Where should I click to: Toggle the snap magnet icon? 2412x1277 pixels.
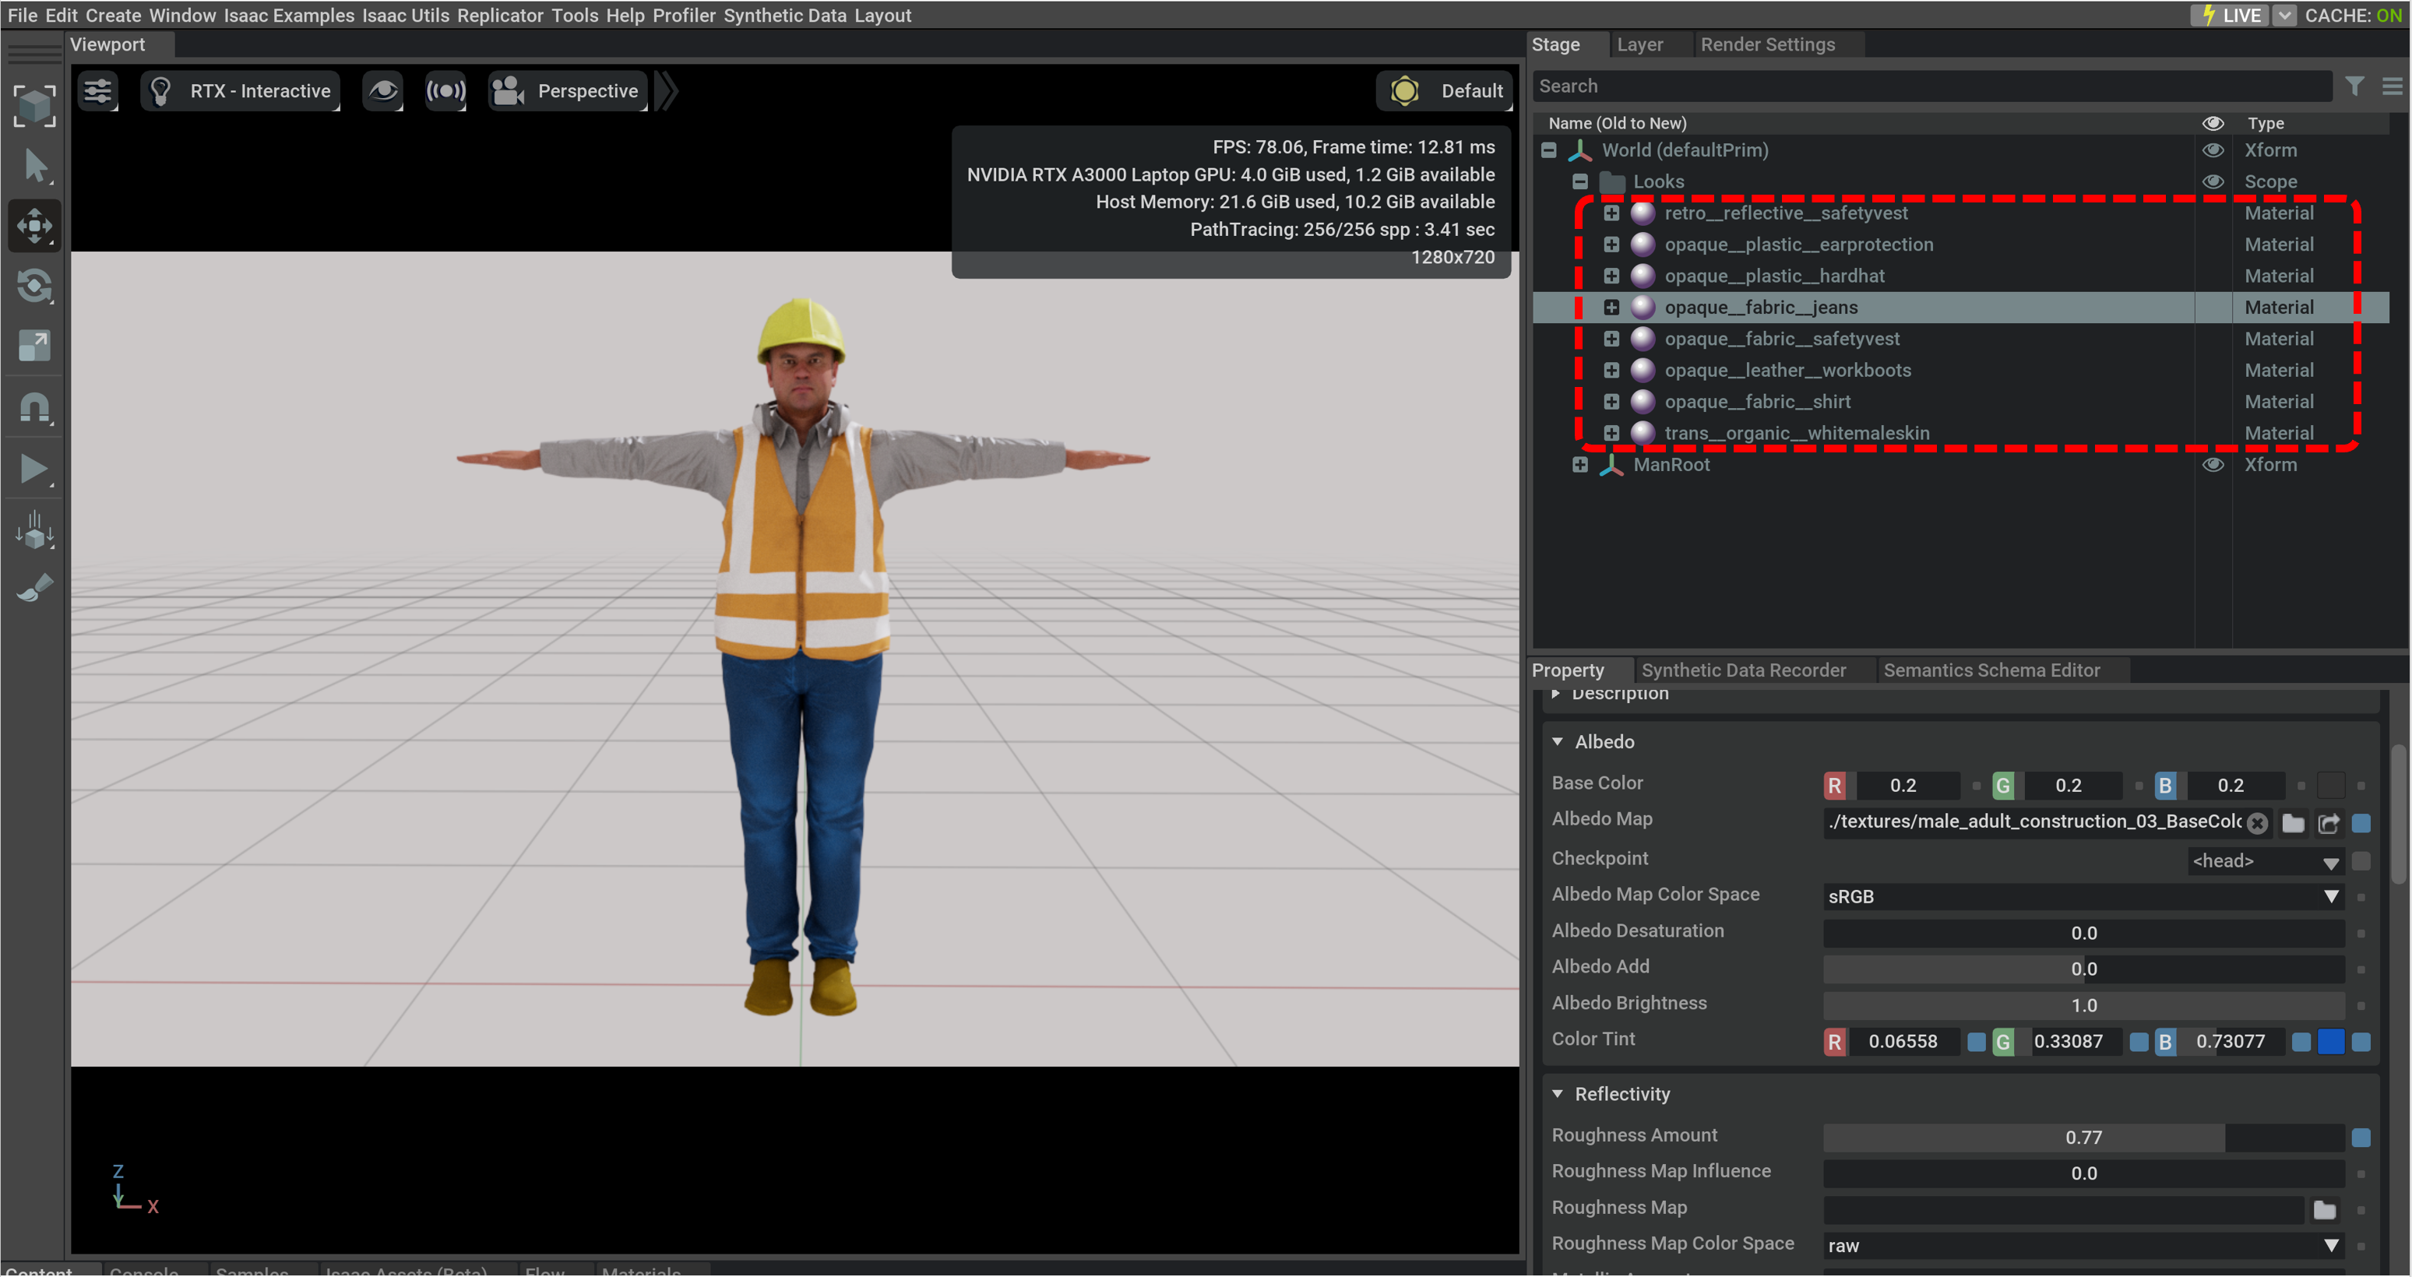coord(34,407)
